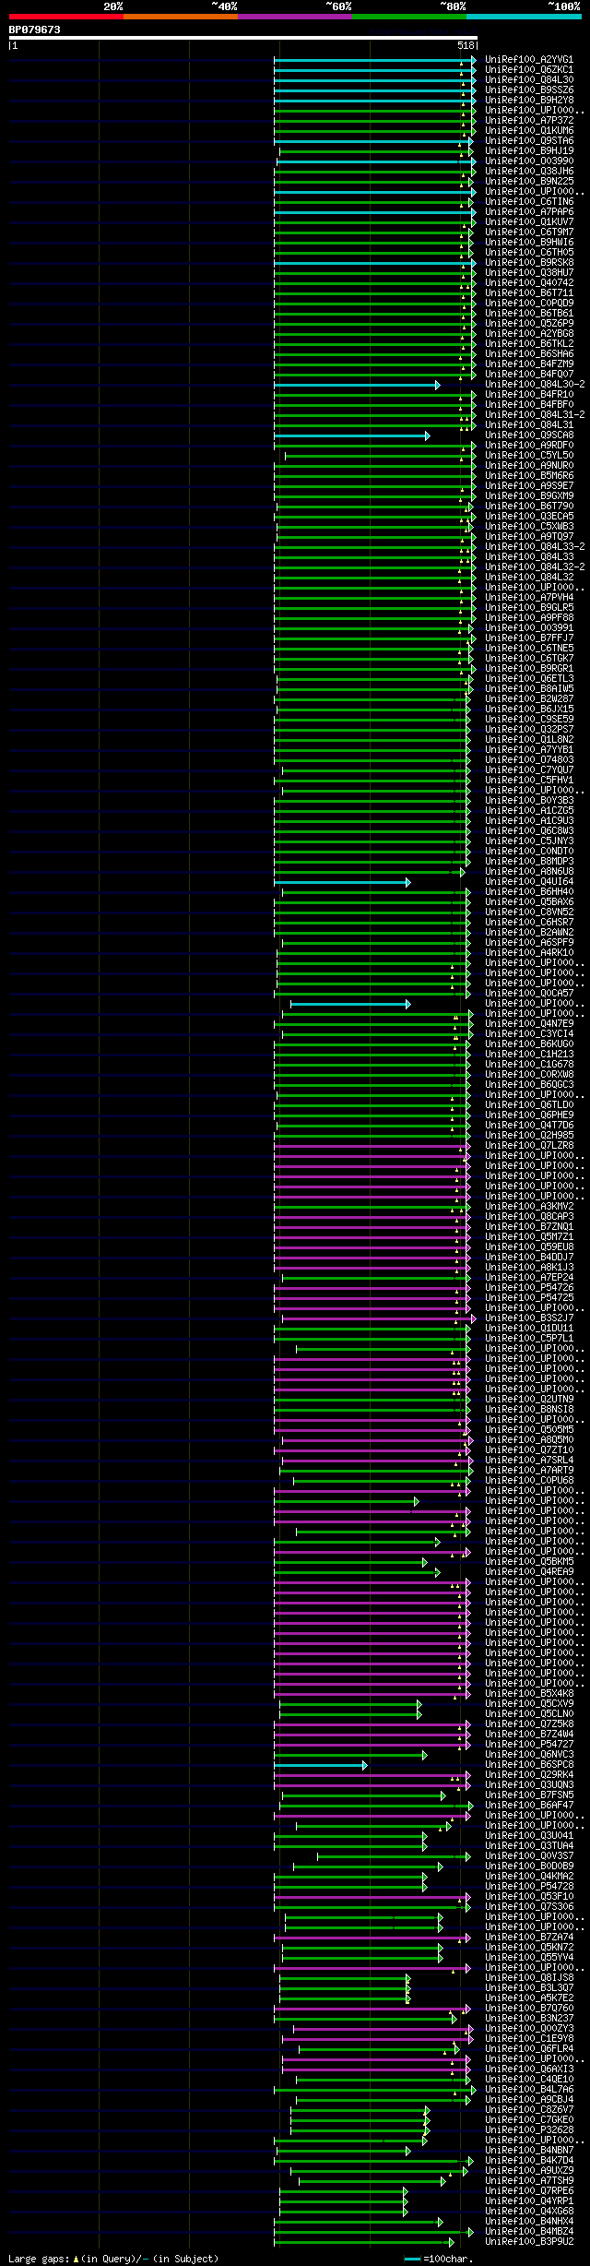This screenshot has height=2266, width=590.
Task: Click label UniRef100_B7ZNQ1
Action: (529, 1227)
